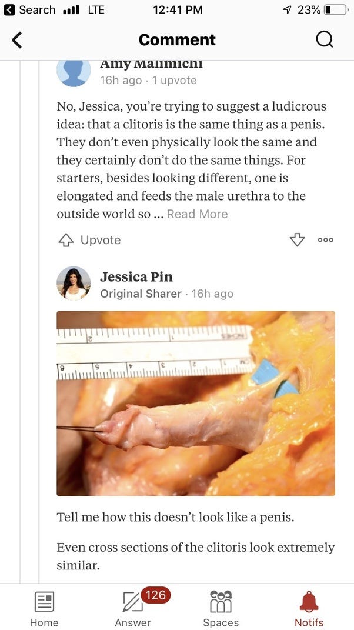
Task: Open the search magnifier icon
Action: click(324, 39)
